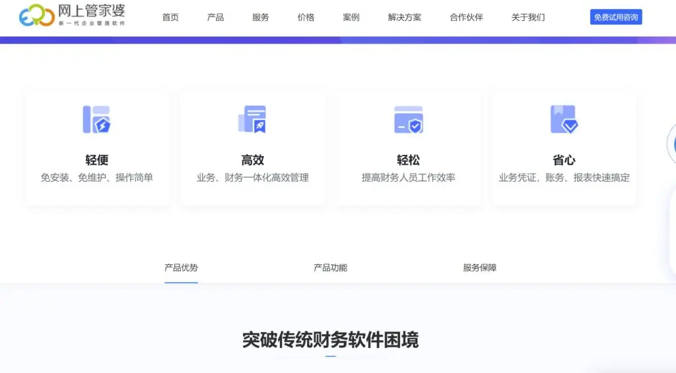Open 案例 navigation item
676x373 pixels.
(x=351, y=17)
